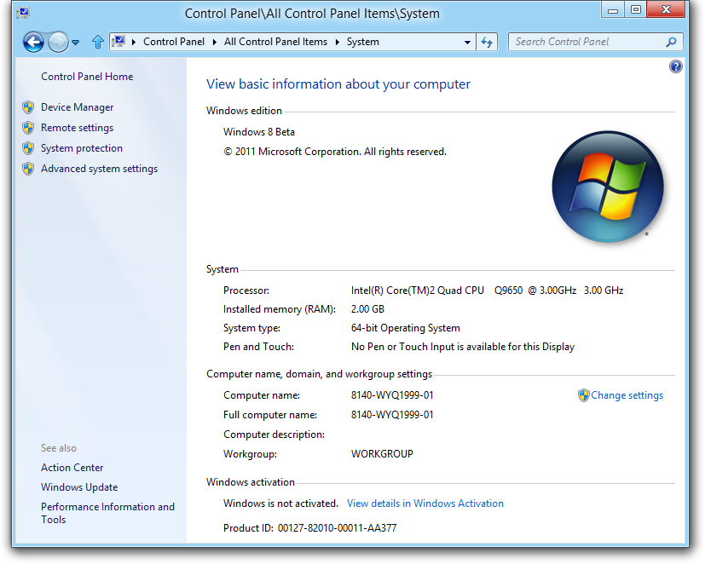The width and height of the screenshot is (705, 564).
Task: Open Remote settings
Action: coord(77,128)
